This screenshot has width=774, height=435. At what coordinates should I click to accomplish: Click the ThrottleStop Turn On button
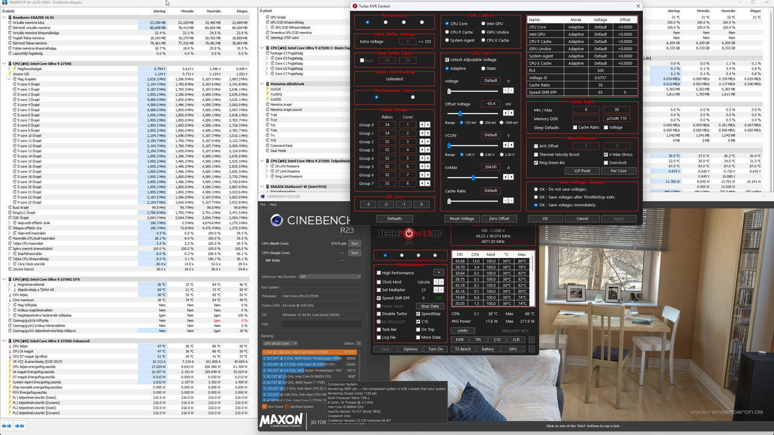pos(435,349)
